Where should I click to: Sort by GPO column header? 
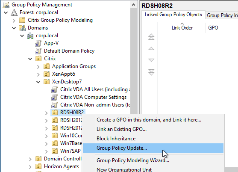coord(222,28)
